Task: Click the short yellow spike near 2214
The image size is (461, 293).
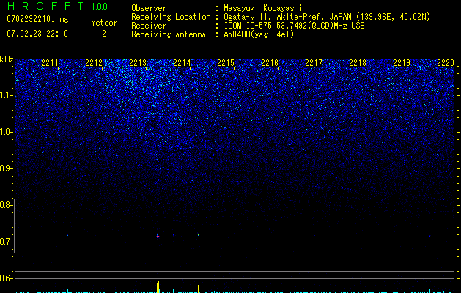Action: point(198,289)
